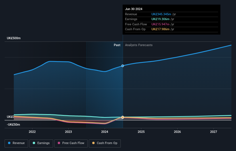This screenshot has width=236, height=151.
Task: Click the Analysts Forecasts label
Action: 139,45
